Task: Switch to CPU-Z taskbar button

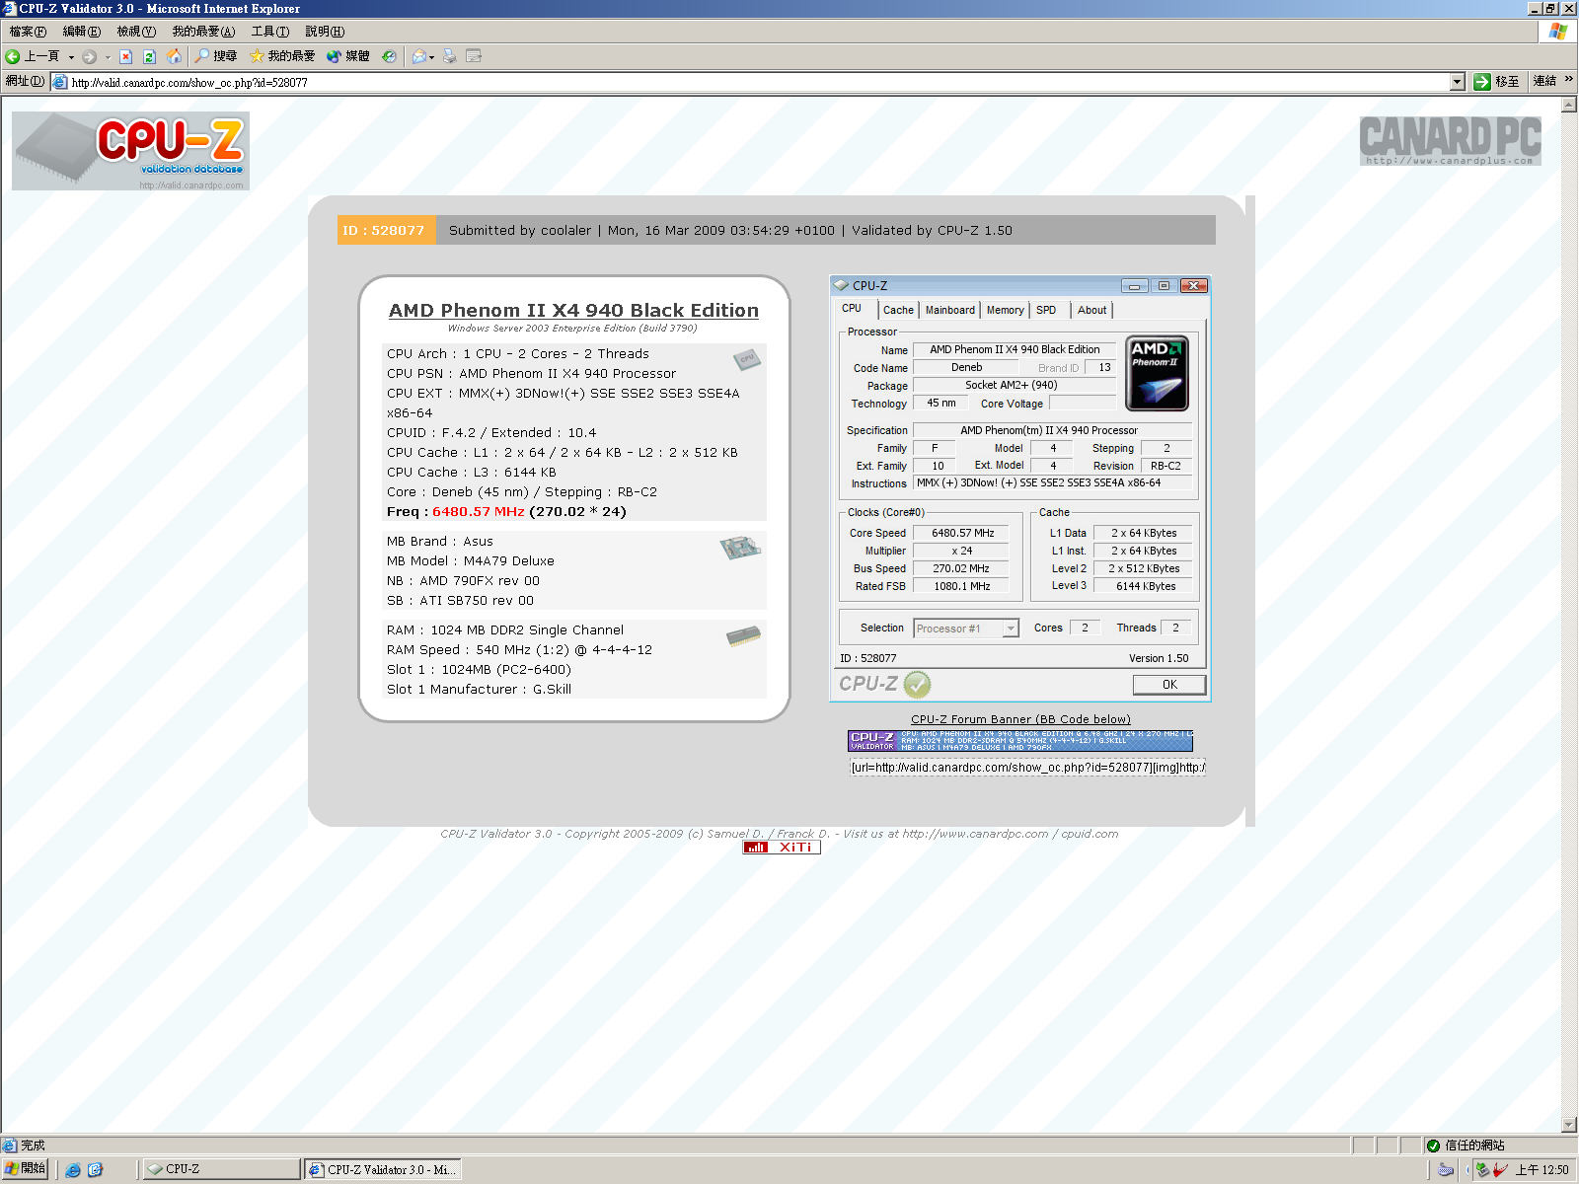Action: [221, 1169]
